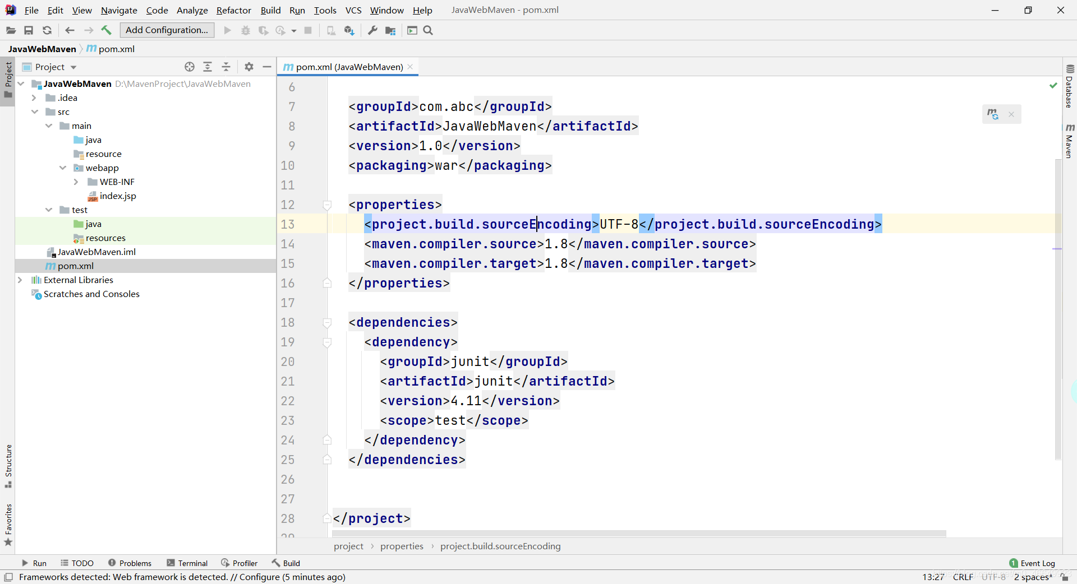Viewport: 1077px width, 584px height.
Task: Open the Profiler tool window
Action: [240, 563]
